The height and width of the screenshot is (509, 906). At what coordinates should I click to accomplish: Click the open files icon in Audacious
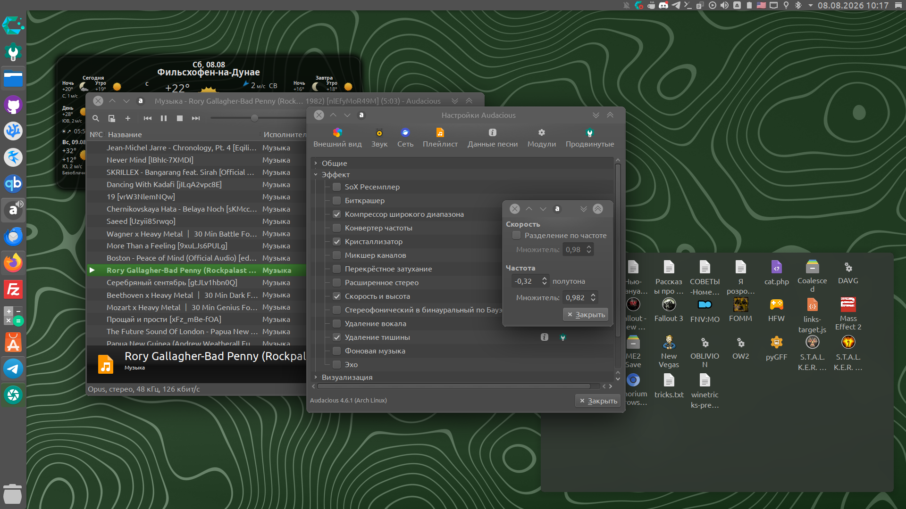pyautogui.click(x=112, y=118)
